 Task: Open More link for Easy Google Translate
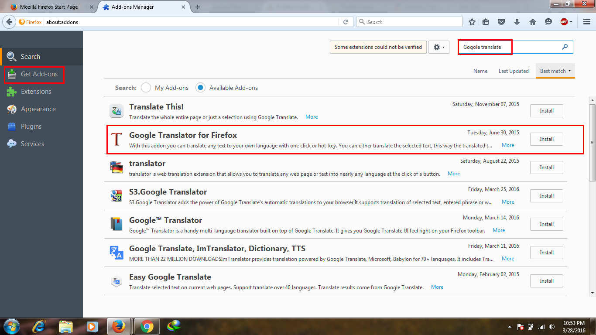(437, 287)
